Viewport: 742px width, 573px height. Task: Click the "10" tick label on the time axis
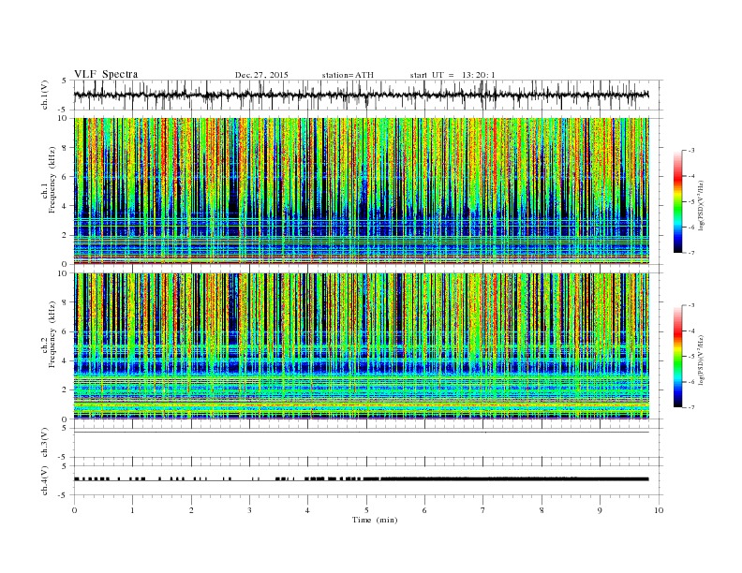659,510
